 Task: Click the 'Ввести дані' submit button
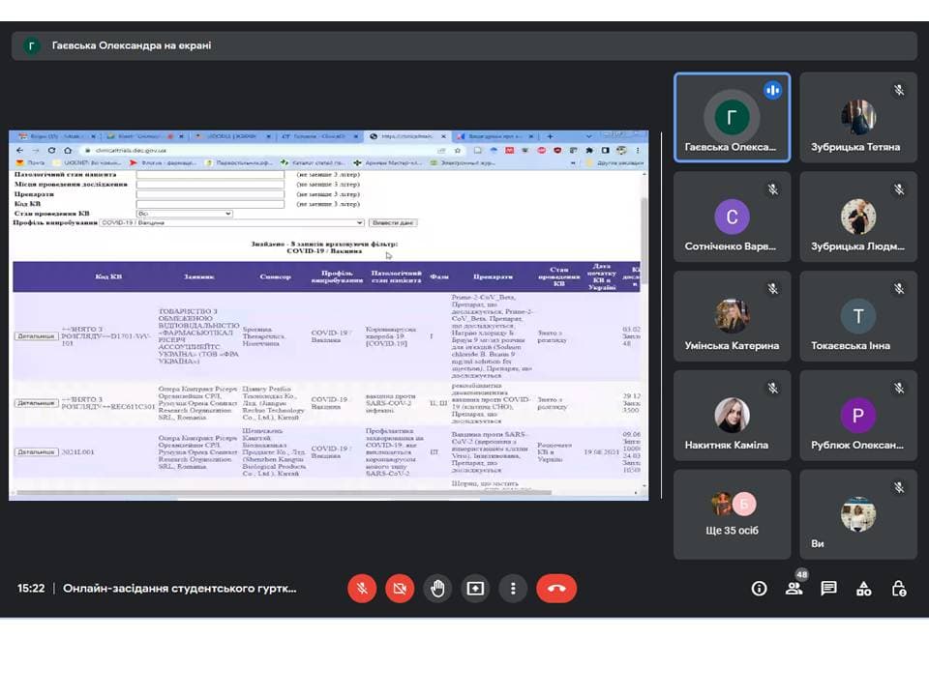point(393,222)
